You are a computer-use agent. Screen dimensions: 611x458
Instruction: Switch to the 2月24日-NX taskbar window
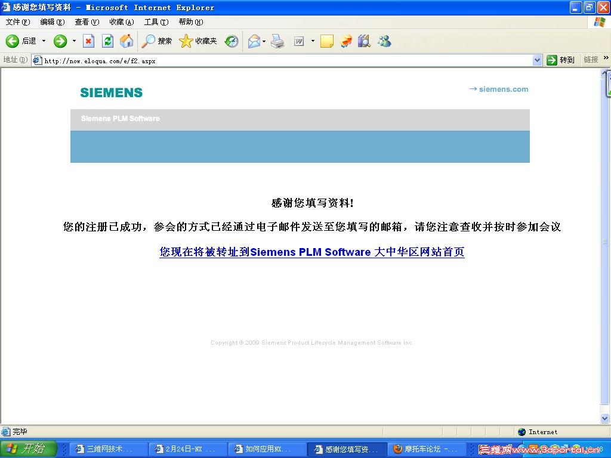tap(189, 449)
